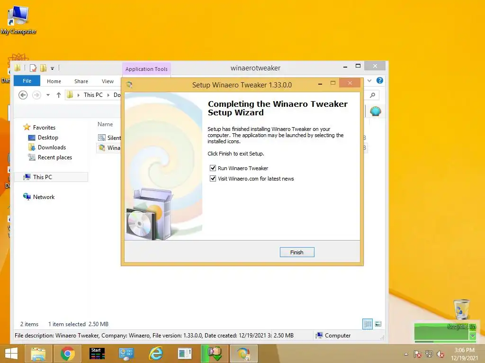The image size is (485, 363).
Task: Show hidden tray icons arrow
Action: [406, 354]
